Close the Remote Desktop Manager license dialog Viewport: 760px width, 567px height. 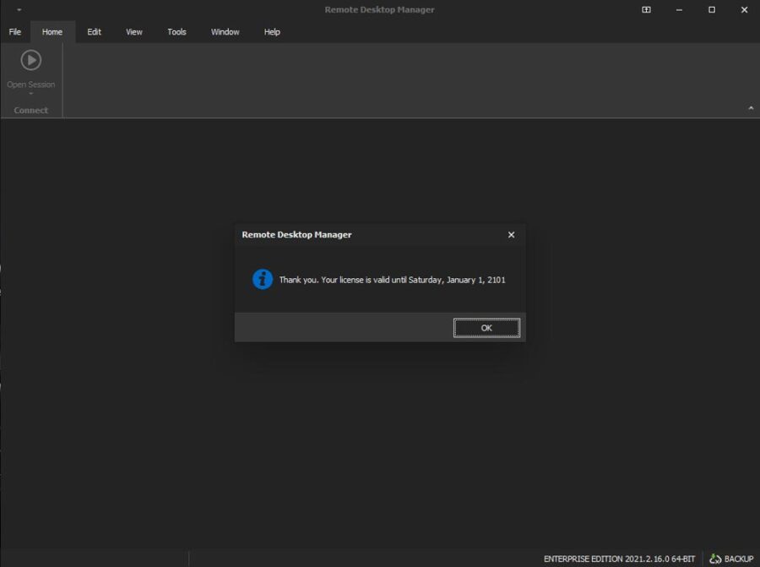click(x=511, y=235)
